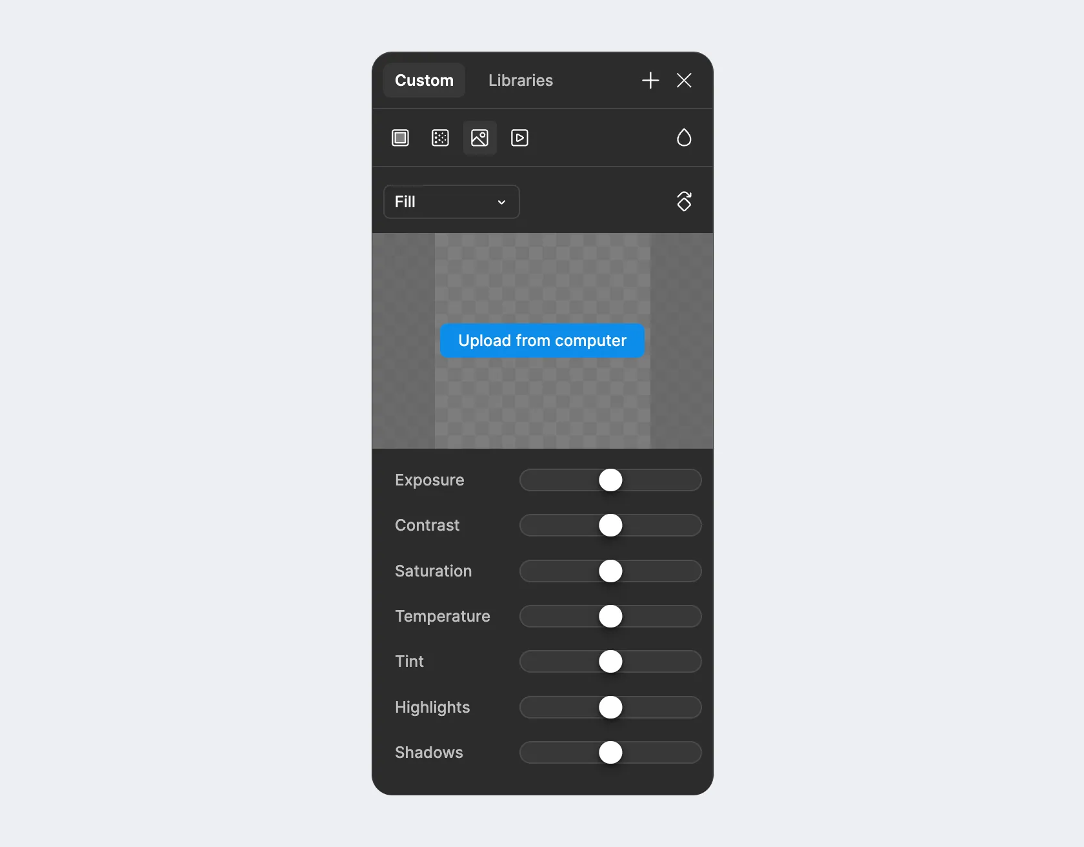Close the fill picker panel

(684, 80)
